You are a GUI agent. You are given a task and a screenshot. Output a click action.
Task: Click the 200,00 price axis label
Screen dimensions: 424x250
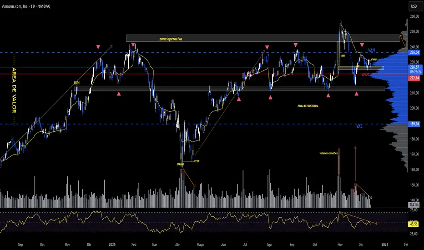(x=414, y=108)
